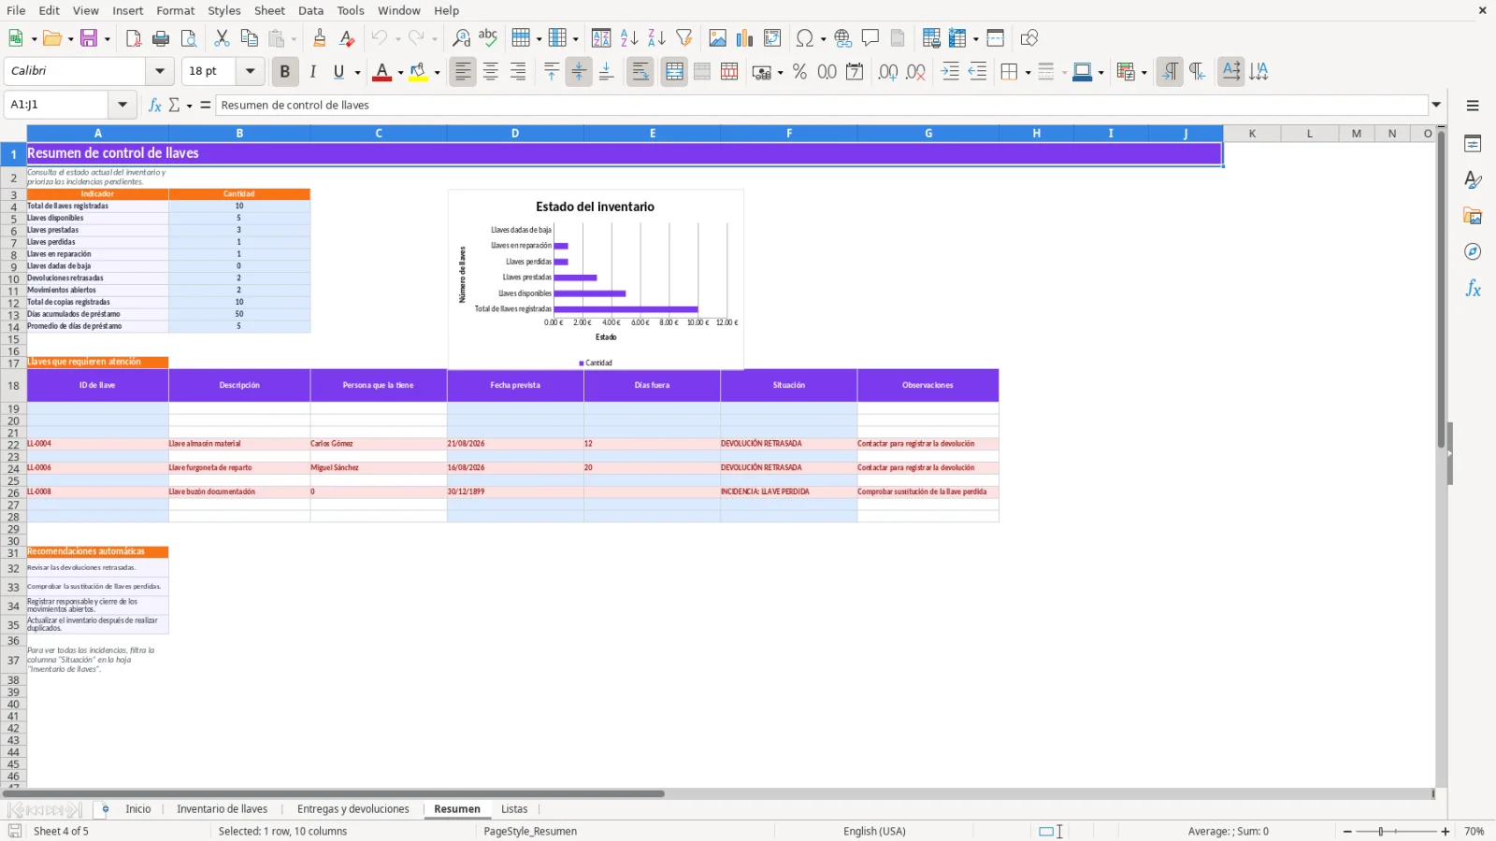Select row 18 header
The width and height of the screenshot is (1496, 841).
coord(13,385)
